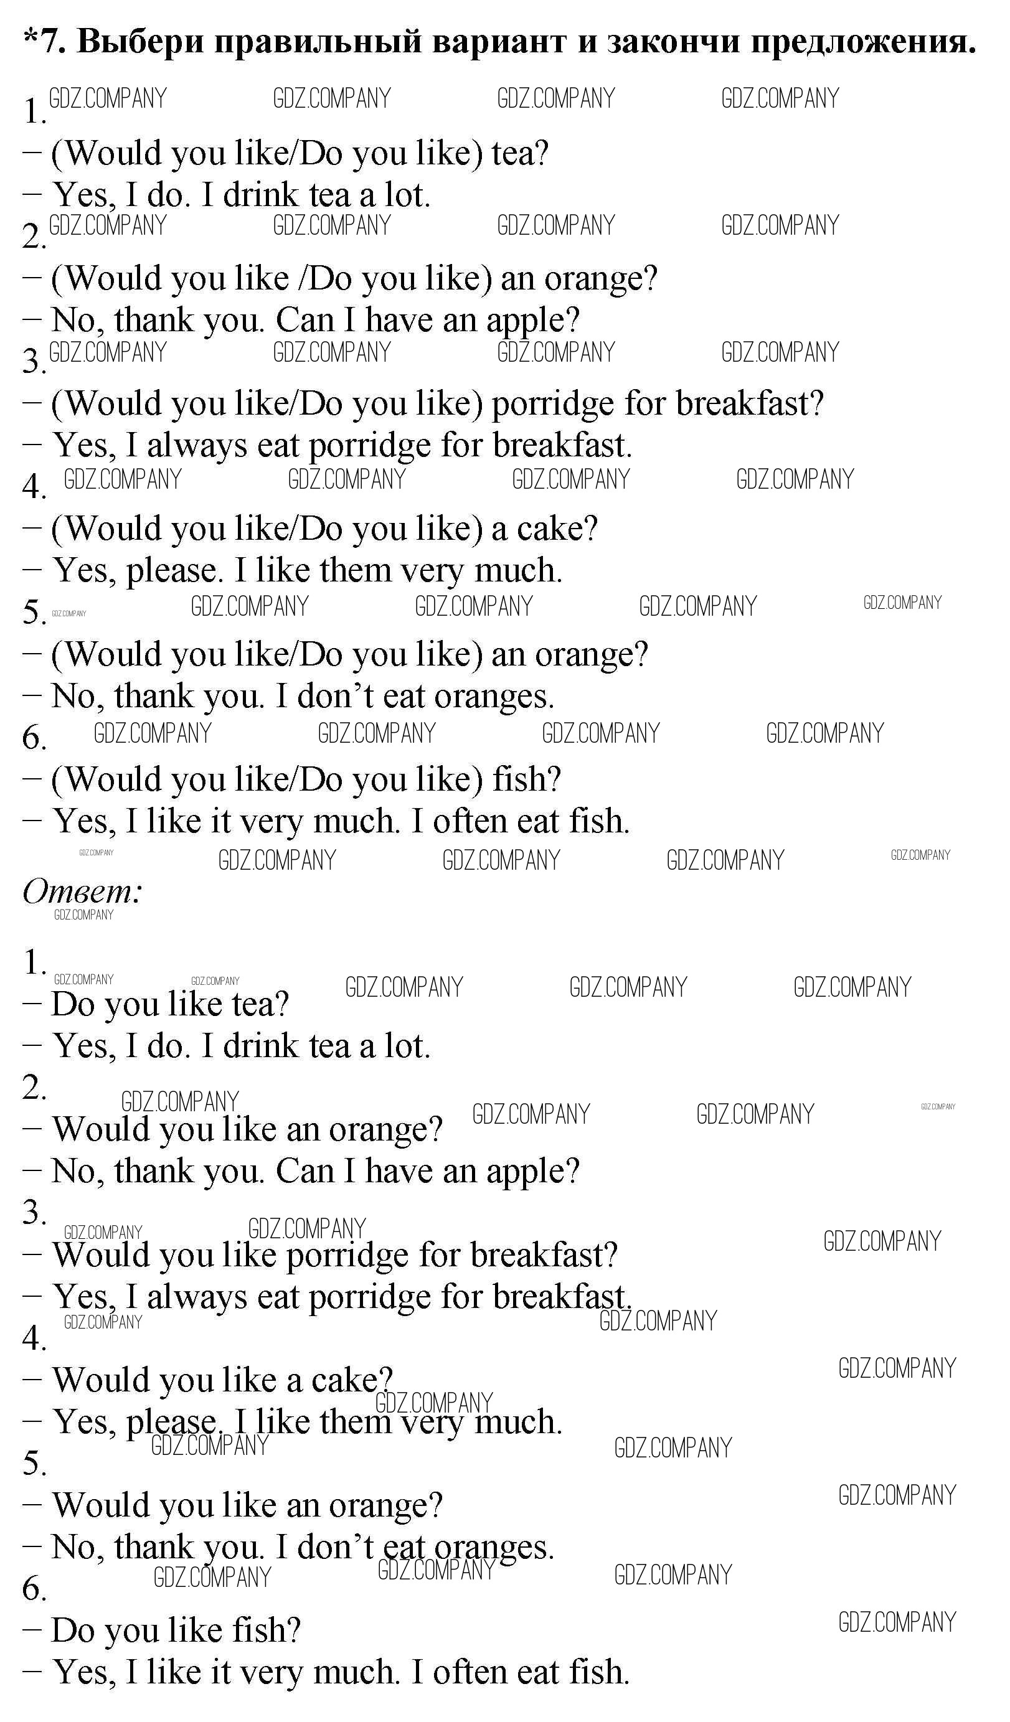Click the answer line "Do you like fish?"

coord(176,1630)
